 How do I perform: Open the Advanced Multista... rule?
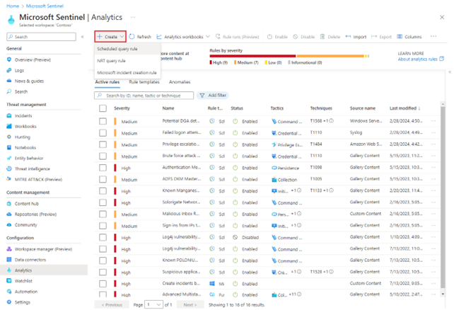(182, 294)
